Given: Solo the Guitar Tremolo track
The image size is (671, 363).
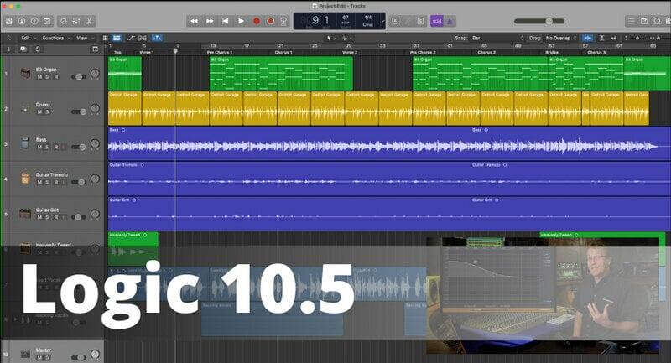Looking at the screenshot, I should (47, 181).
